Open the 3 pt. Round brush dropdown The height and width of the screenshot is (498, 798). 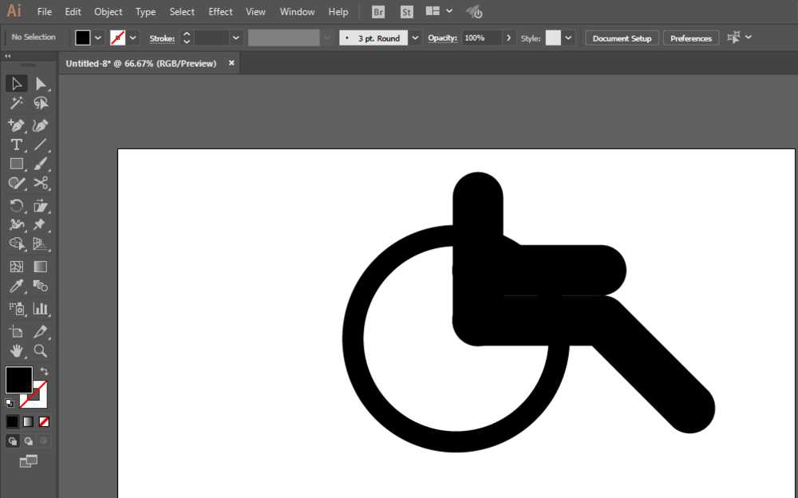point(415,38)
